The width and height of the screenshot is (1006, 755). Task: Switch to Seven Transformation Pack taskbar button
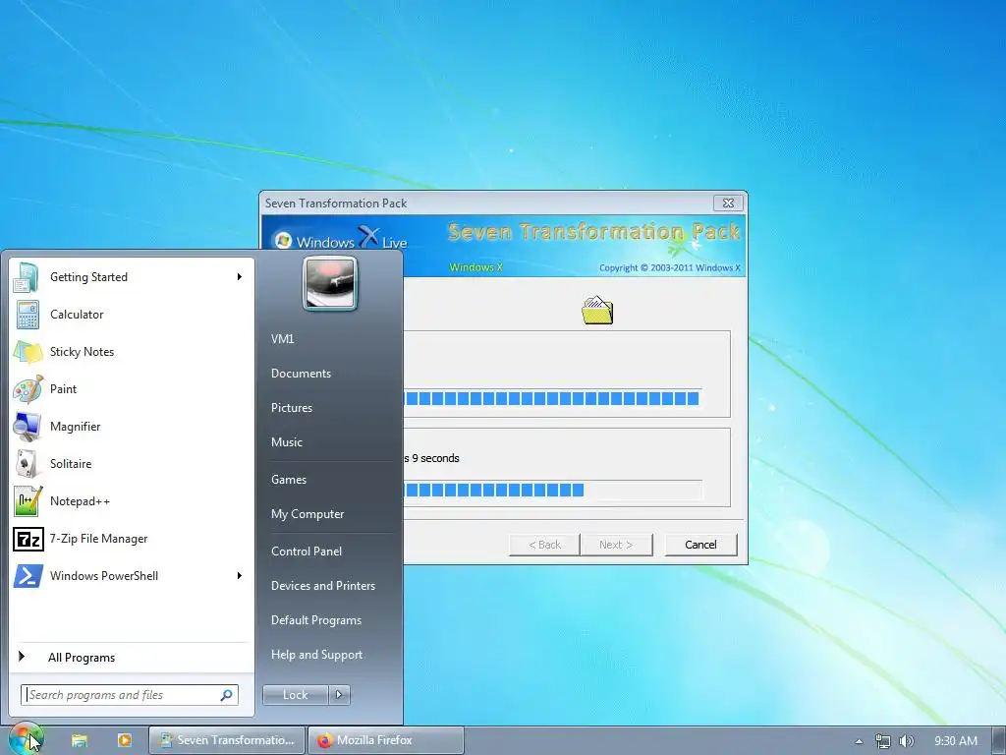click(x=227, y=740)
